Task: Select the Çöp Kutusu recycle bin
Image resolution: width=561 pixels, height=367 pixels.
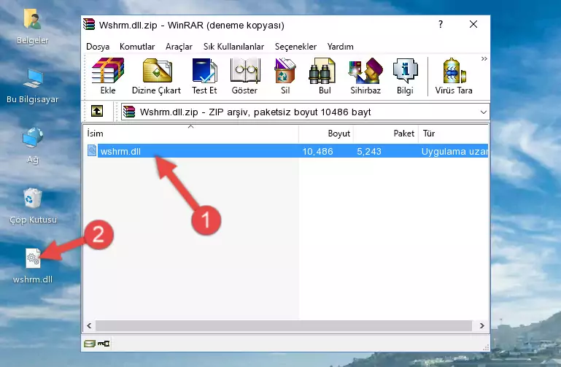Action: pos(33,206)
